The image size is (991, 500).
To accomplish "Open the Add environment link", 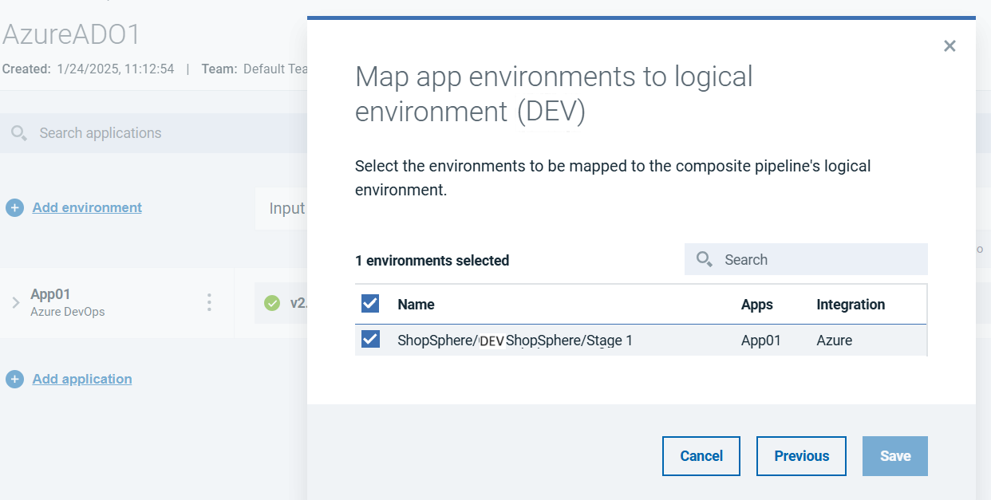I will click(x=87, y=207).
